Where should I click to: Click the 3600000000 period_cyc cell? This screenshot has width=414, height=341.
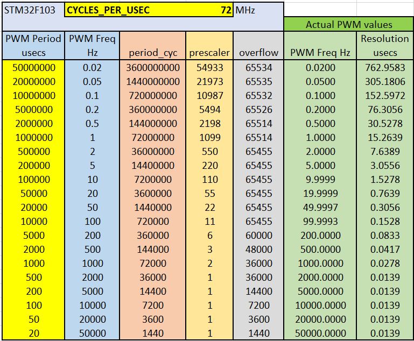click(153, 67)
